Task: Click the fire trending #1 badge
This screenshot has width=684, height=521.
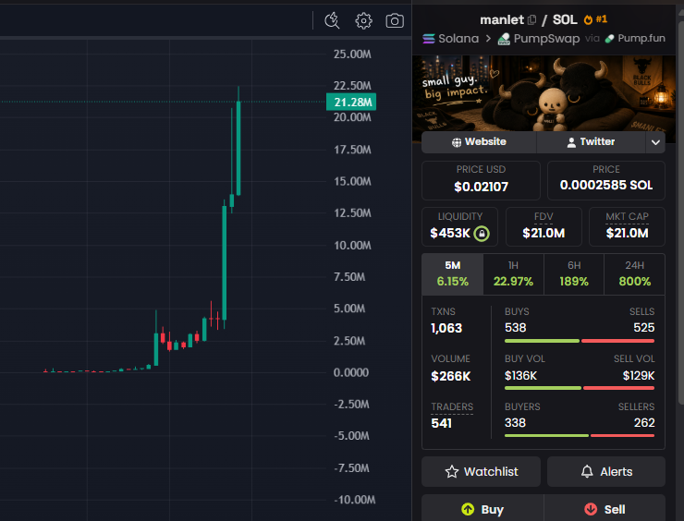Action: (x=595, y=19)
